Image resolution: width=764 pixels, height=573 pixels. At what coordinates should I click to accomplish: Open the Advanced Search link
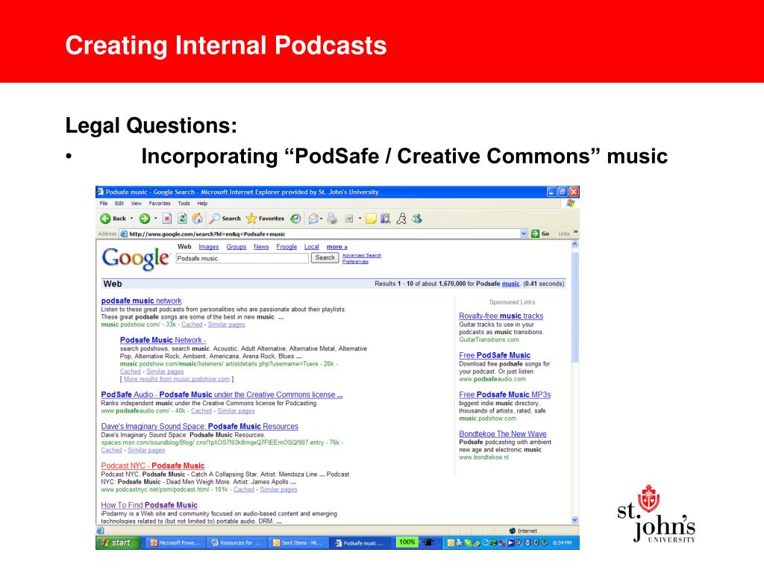pyautogui.click(x=362, y=255)
